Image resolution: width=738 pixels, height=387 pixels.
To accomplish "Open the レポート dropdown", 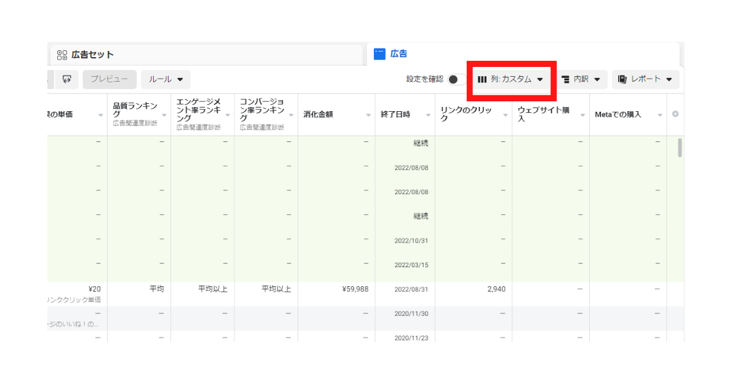I will coord(646,79).
